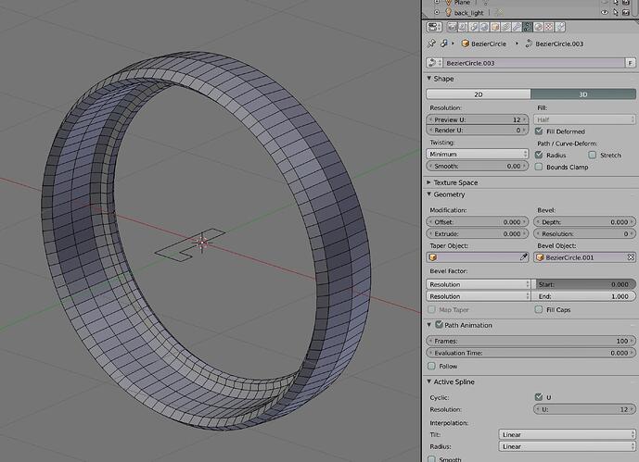Toggle selectability of back_light
Viewport: 639px width, 462px height.
tap(616, 13)
